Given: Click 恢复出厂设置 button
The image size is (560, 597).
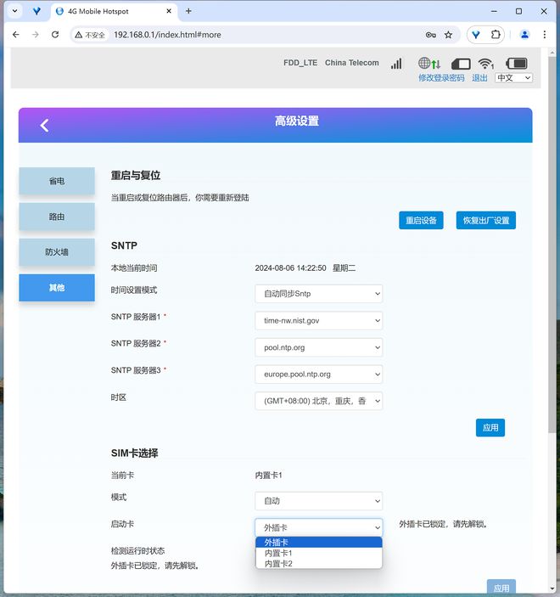Looking at the screenshot, I should (x=486, y=221).
